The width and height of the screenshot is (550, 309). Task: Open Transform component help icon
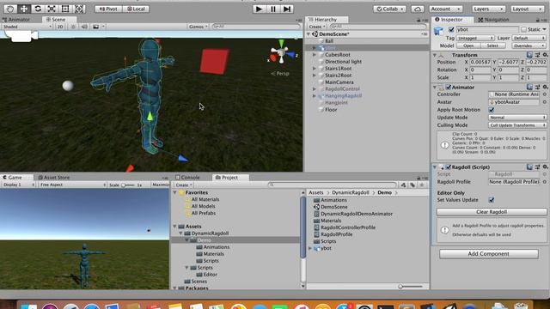tap(529, 55)
